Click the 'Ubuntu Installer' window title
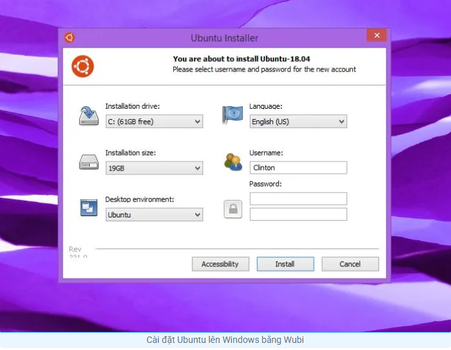Viewport: 451px width, 350px height. coord(224,38)
